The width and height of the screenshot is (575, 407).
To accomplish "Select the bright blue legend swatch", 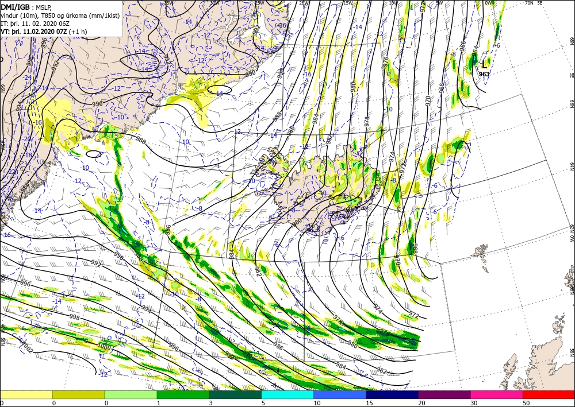I will click(x=340, y=394).
